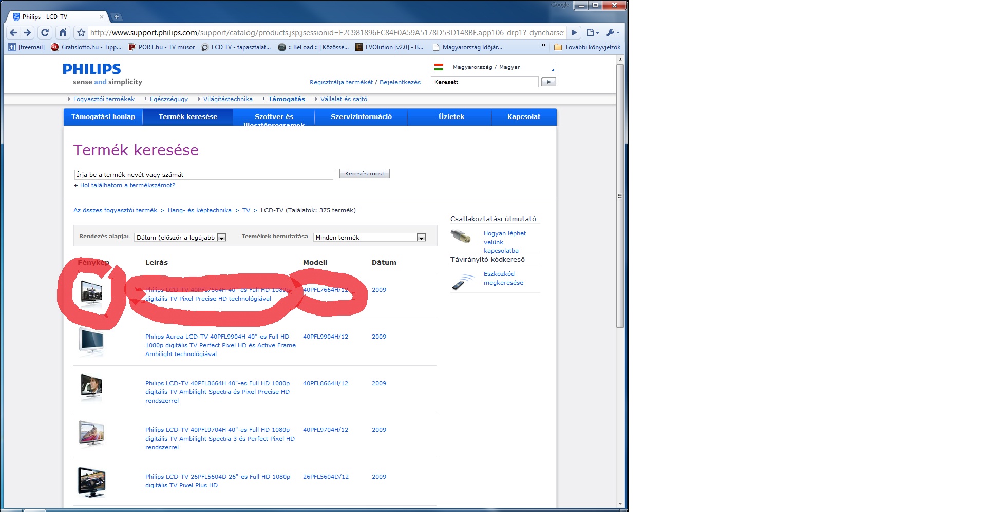Screen dimensions: 986x512
Task: Click the browser address bar
Action: tap(327, 33)
